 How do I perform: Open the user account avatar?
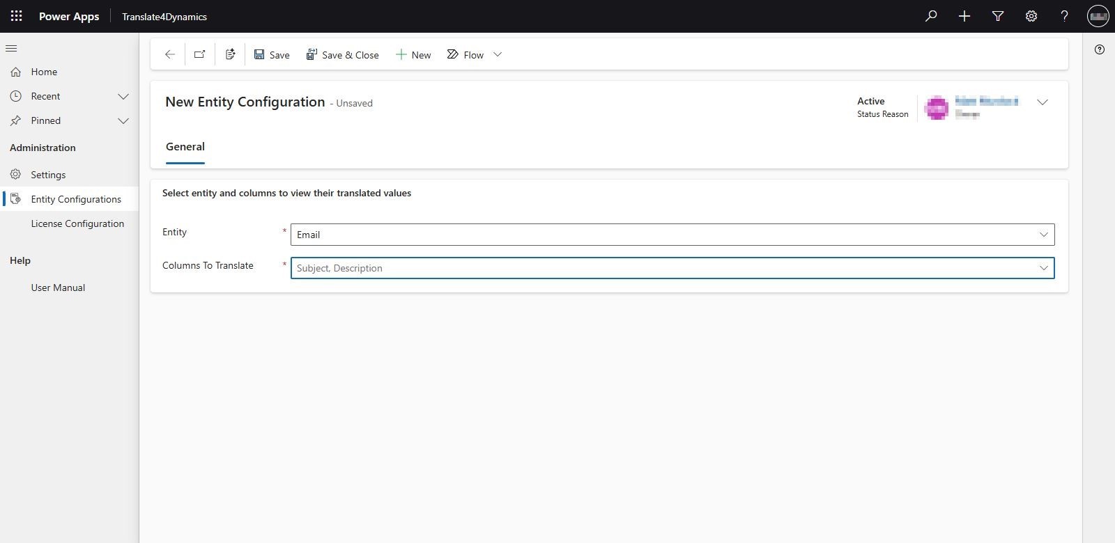click(1098, 16)
